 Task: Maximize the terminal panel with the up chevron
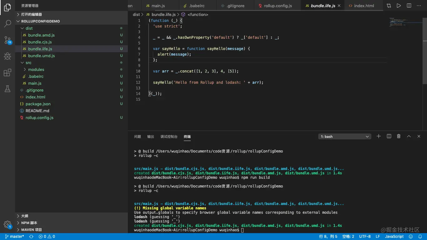409,136
